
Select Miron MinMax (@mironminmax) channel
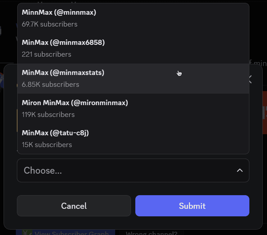(75, 103)
